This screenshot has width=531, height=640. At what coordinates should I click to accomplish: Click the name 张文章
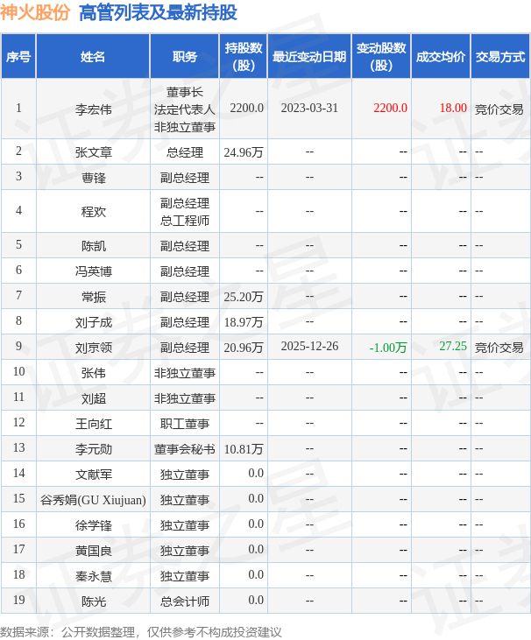tap(93, 152)
